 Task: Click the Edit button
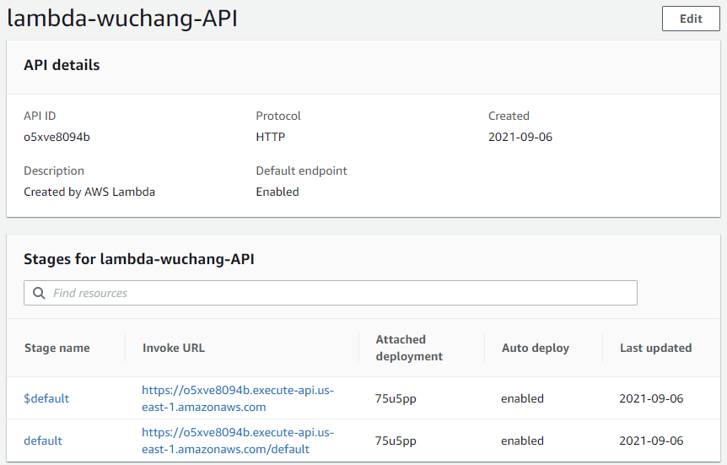(690, 19)
